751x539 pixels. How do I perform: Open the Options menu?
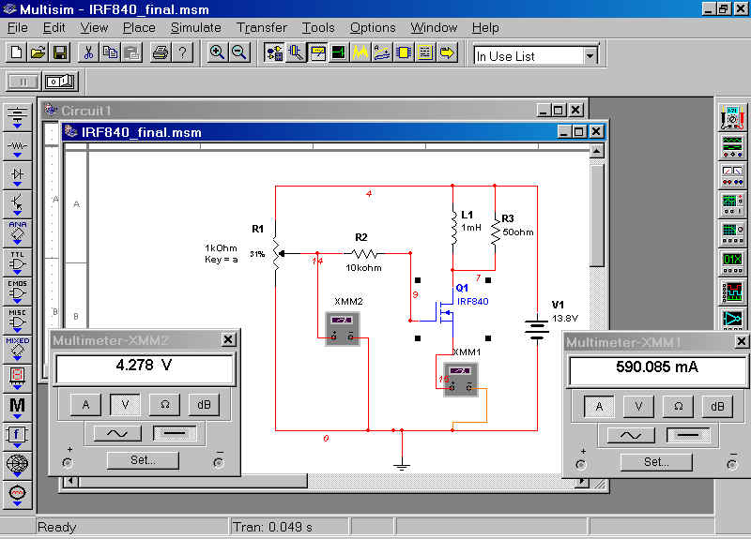pyautogui.click(x=373, y=28)
